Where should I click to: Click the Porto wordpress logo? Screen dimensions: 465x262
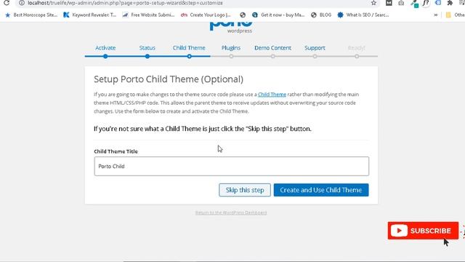tap(231, 27)
